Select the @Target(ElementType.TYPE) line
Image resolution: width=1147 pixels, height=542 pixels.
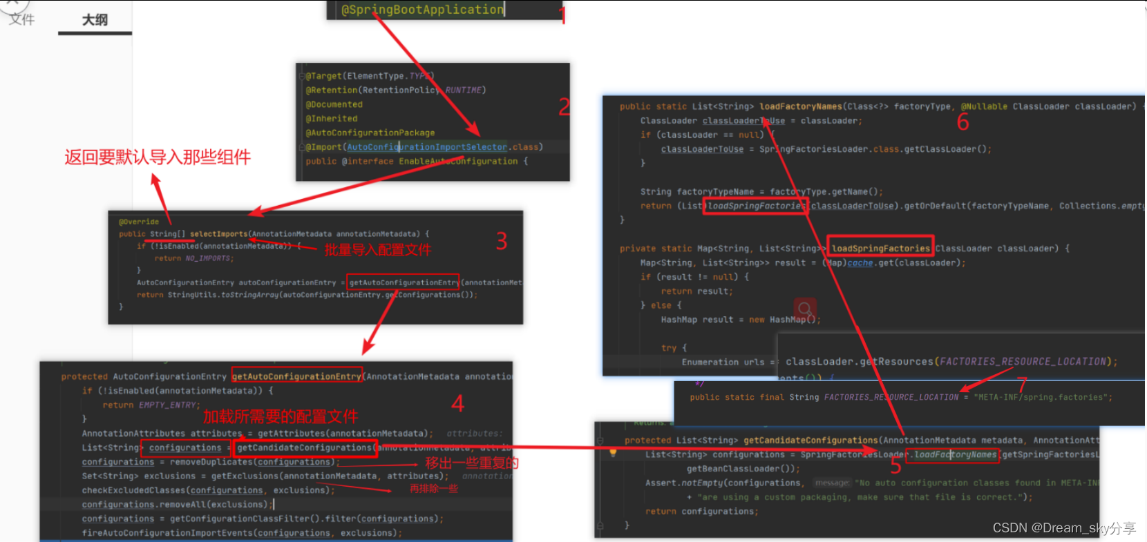(370, 76)
